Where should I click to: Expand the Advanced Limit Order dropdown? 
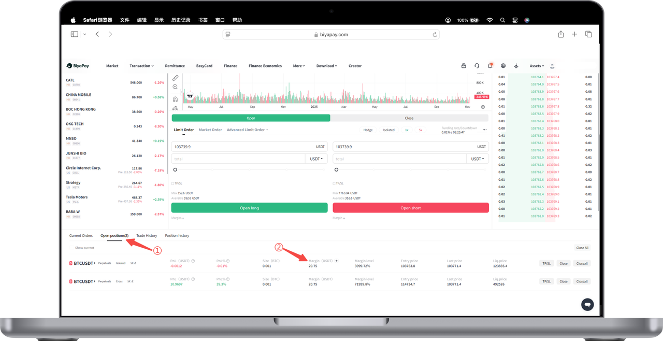point(247,130)
